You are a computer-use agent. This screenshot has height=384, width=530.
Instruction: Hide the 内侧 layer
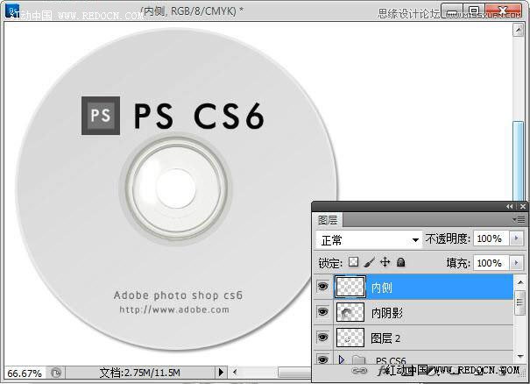322,287
